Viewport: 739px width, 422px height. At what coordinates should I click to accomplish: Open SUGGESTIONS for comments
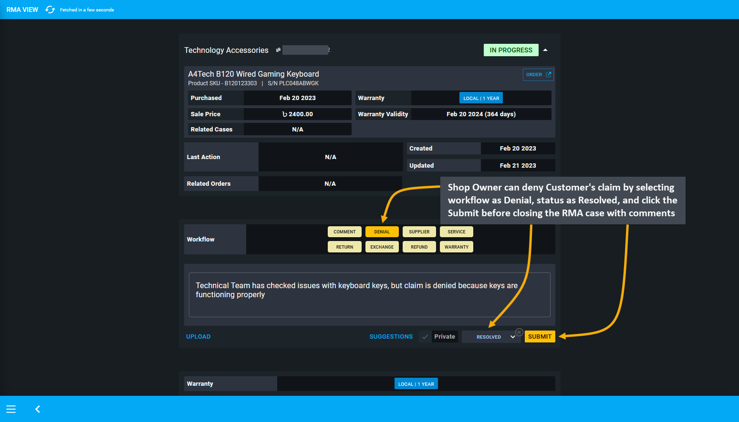(391, 337)
